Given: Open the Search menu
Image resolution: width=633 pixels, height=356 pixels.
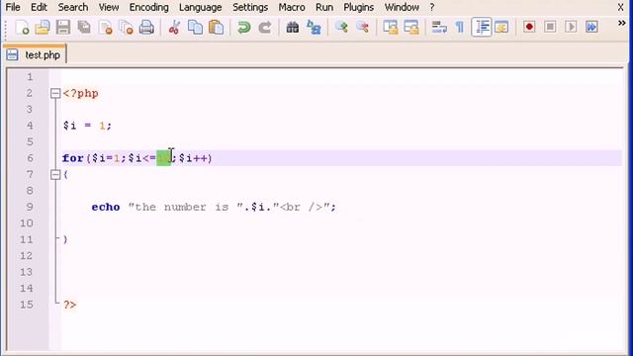Looking at the screenshot, I should [x=73, y=7].
